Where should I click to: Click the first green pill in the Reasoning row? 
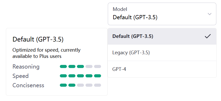[63, 66]
